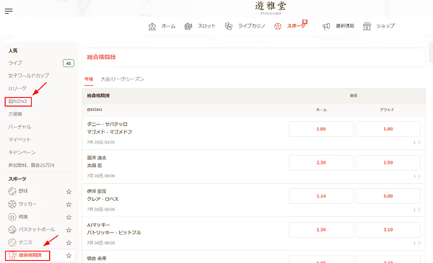Favorite 相撲 with its star
The image size is (433, 263).
click(x=69, y=217)
